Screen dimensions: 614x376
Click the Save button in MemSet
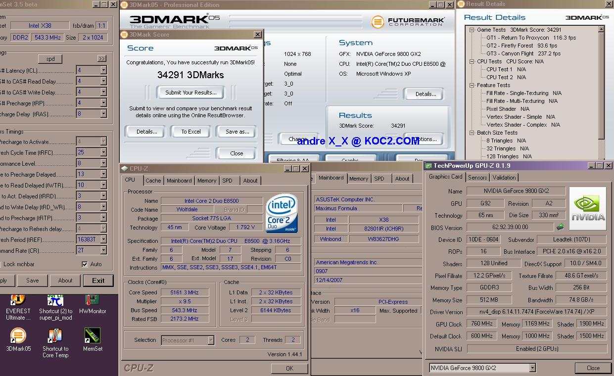pos(33,281)
